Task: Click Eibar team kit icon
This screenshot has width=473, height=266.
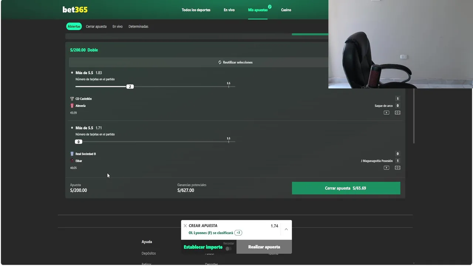Action: 72,161
